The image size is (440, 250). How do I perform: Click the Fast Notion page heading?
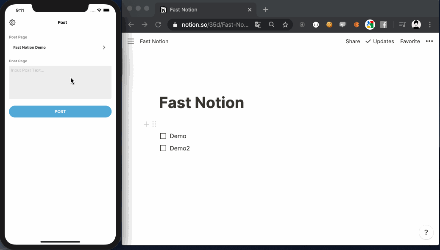pyautogui.click(x=201, y=103)
